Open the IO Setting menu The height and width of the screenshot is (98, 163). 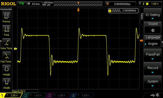pos(153,15)
